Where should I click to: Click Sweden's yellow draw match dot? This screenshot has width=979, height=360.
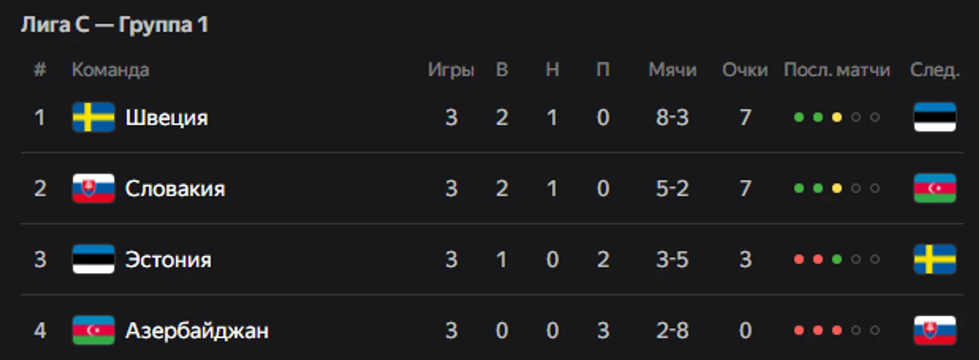pyautogui.click(x=837, y=118)
